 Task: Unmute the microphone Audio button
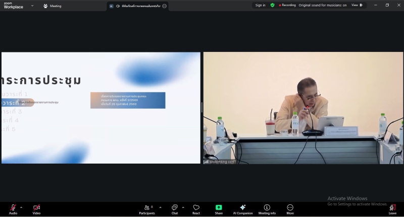[x=13, y=208]
